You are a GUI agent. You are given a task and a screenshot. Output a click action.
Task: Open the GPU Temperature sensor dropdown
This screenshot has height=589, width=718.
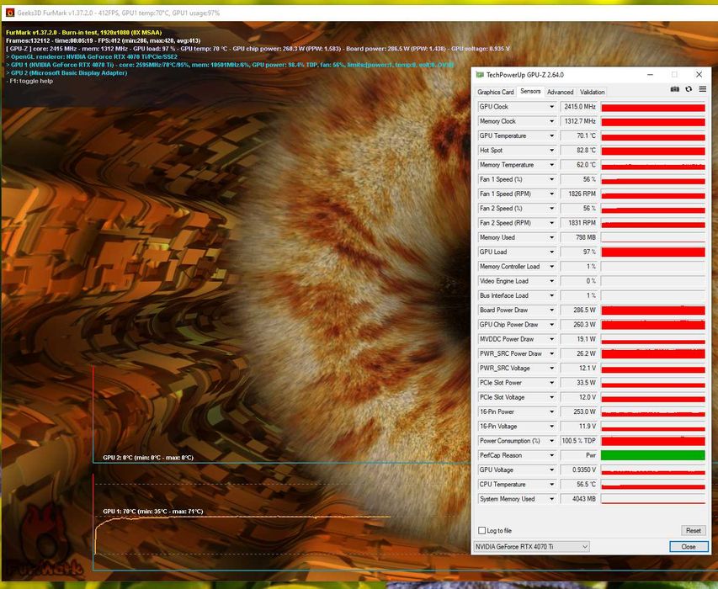pos(552,136)
